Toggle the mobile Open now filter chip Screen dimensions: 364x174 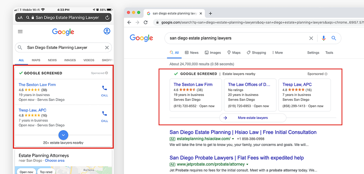[26, 172]
